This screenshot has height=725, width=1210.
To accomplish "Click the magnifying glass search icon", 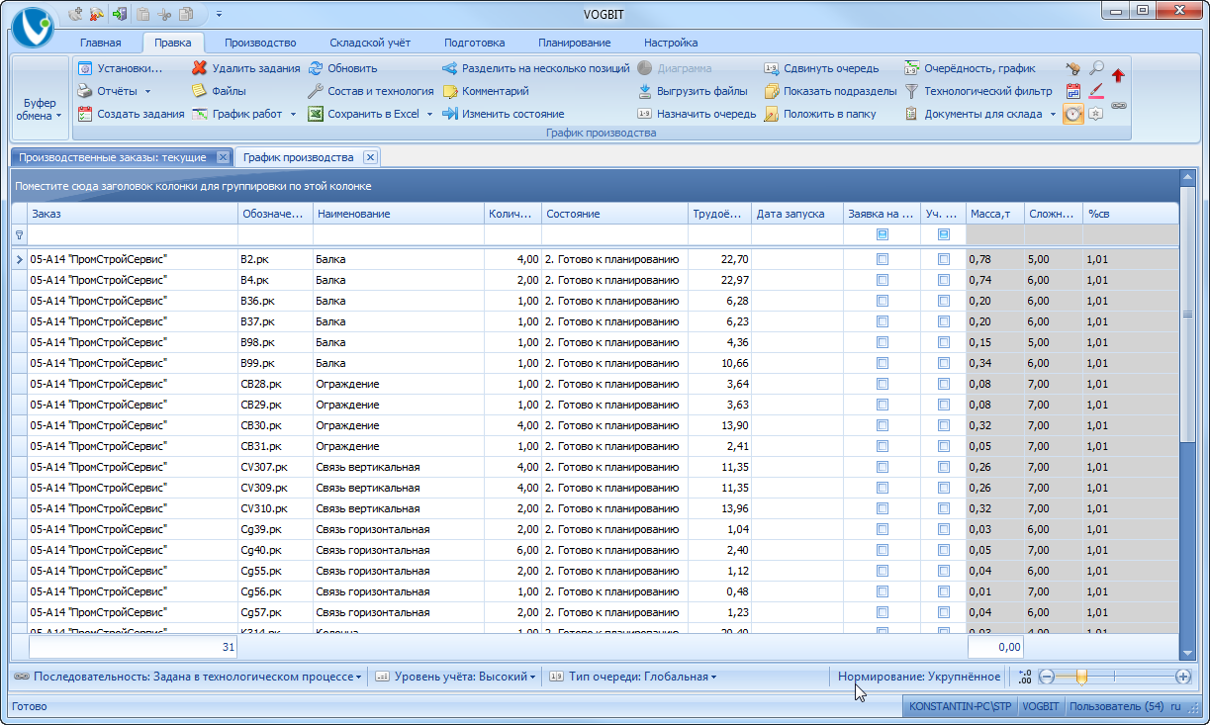I will 1096,68.
